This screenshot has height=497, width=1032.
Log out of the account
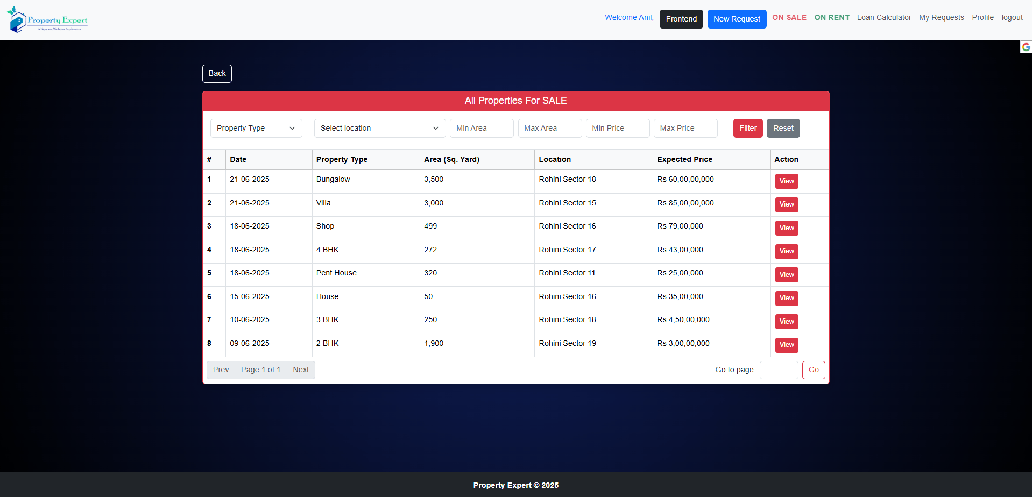coord(1012,17)
